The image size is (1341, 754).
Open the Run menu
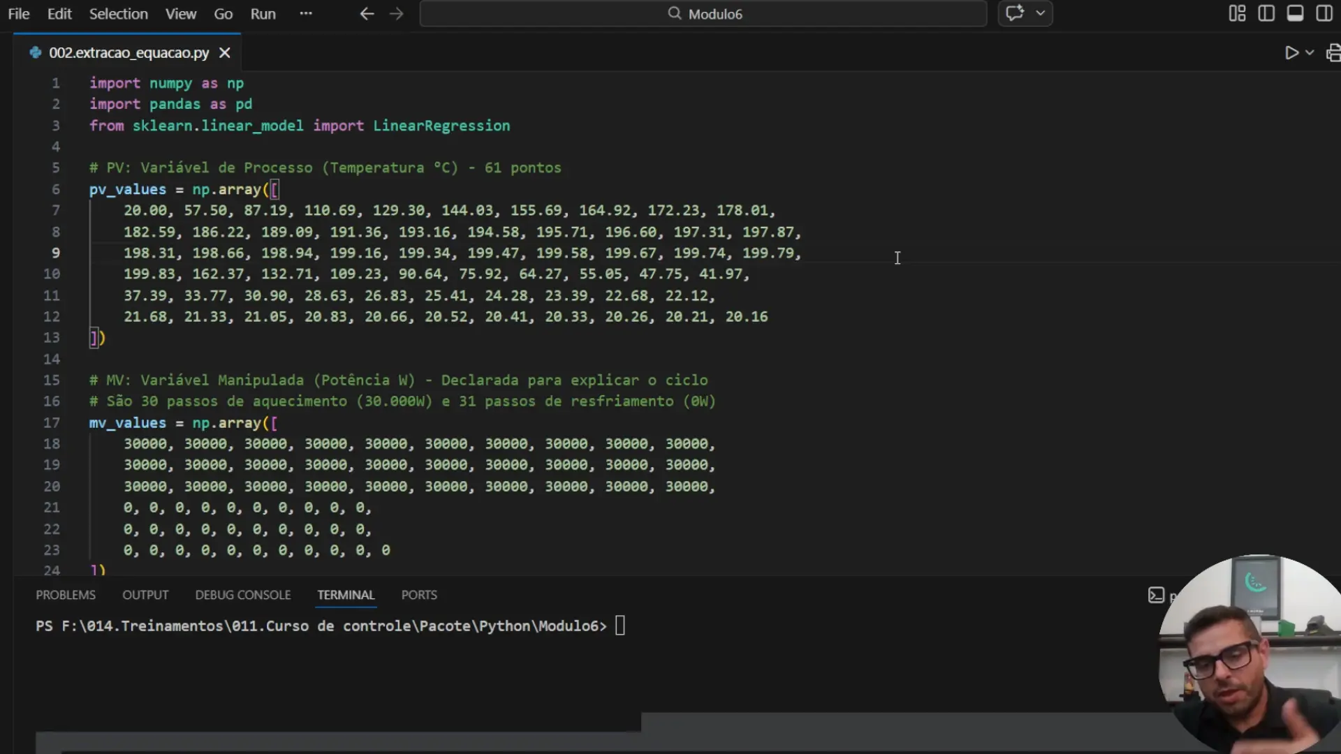click(x=263, y=14)
